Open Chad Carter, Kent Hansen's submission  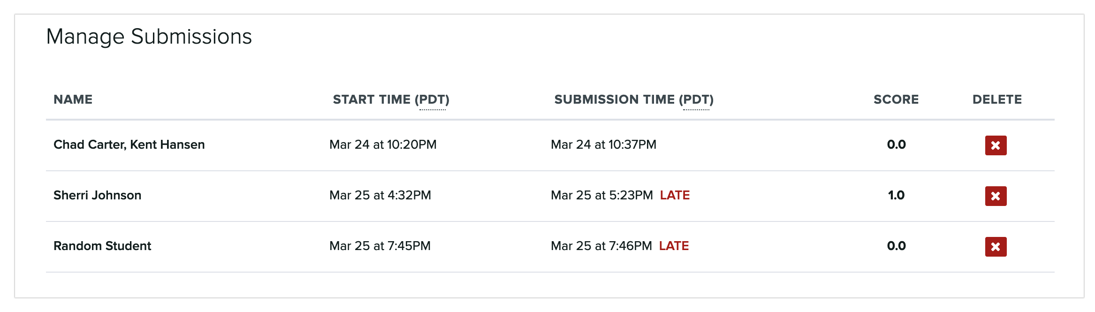[x=129, y=145]
